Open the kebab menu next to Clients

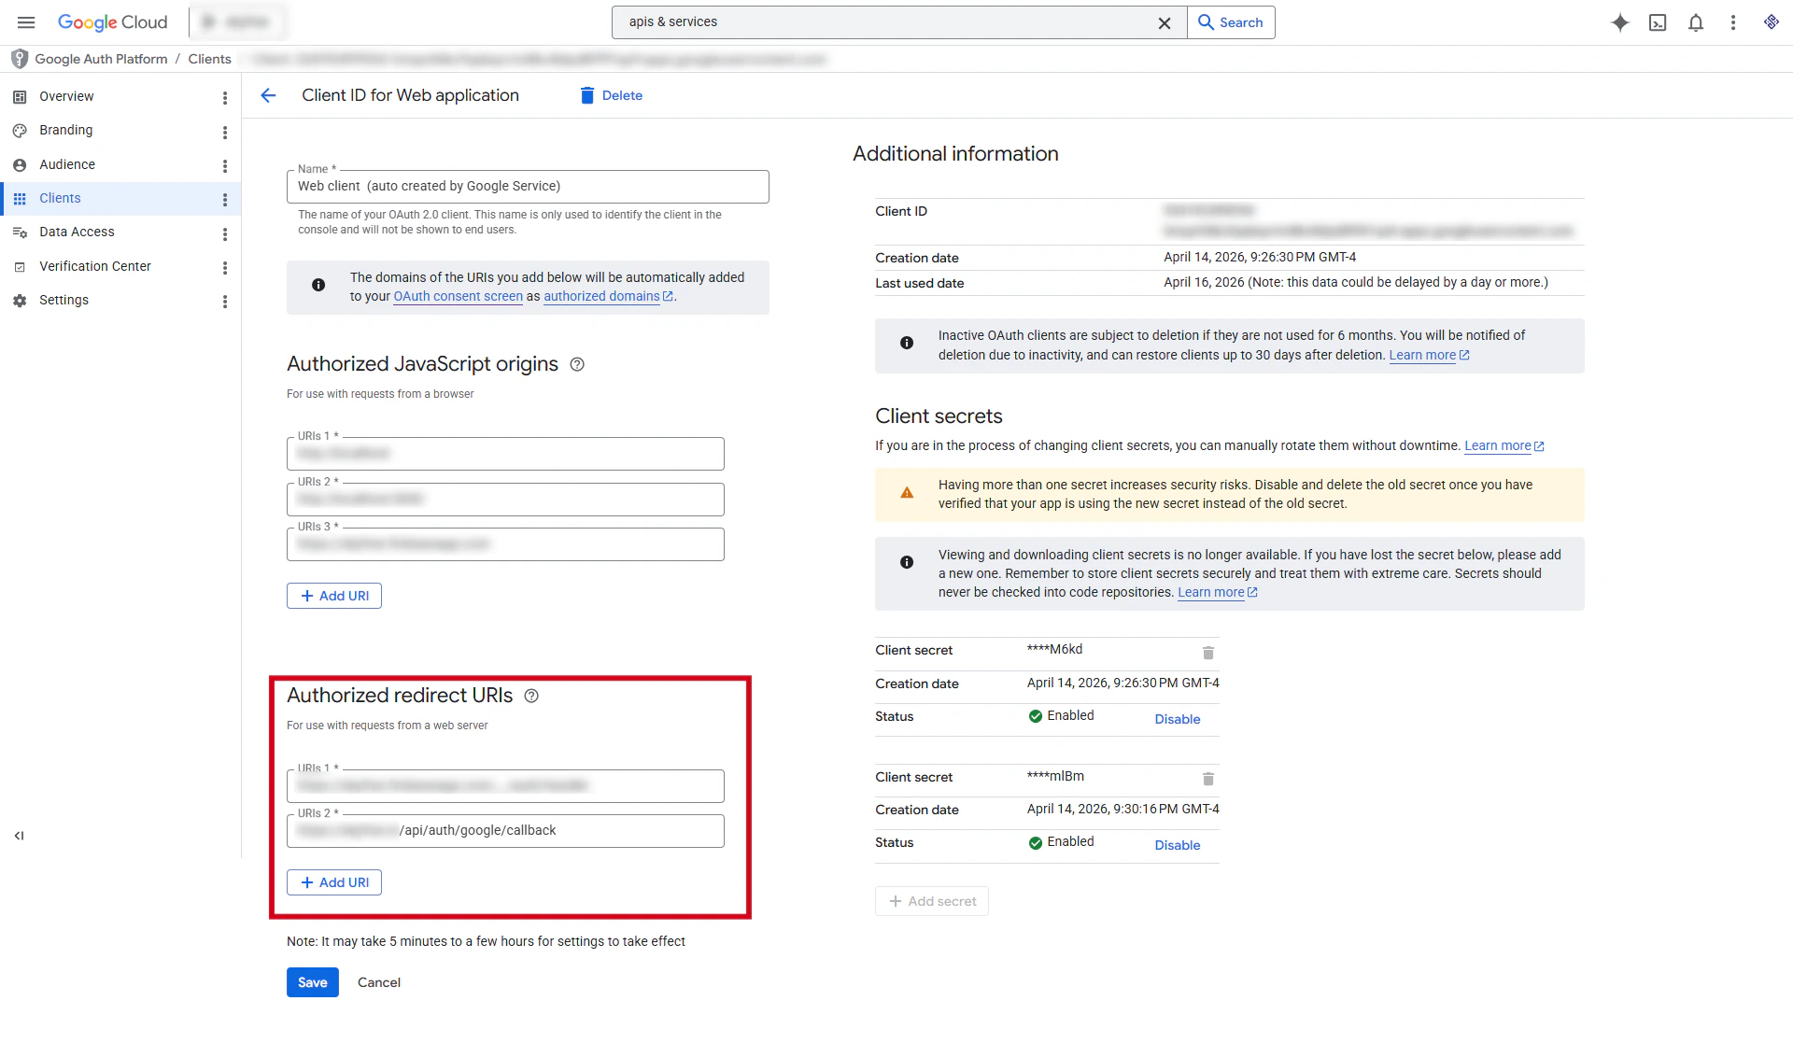coord(224,200)
